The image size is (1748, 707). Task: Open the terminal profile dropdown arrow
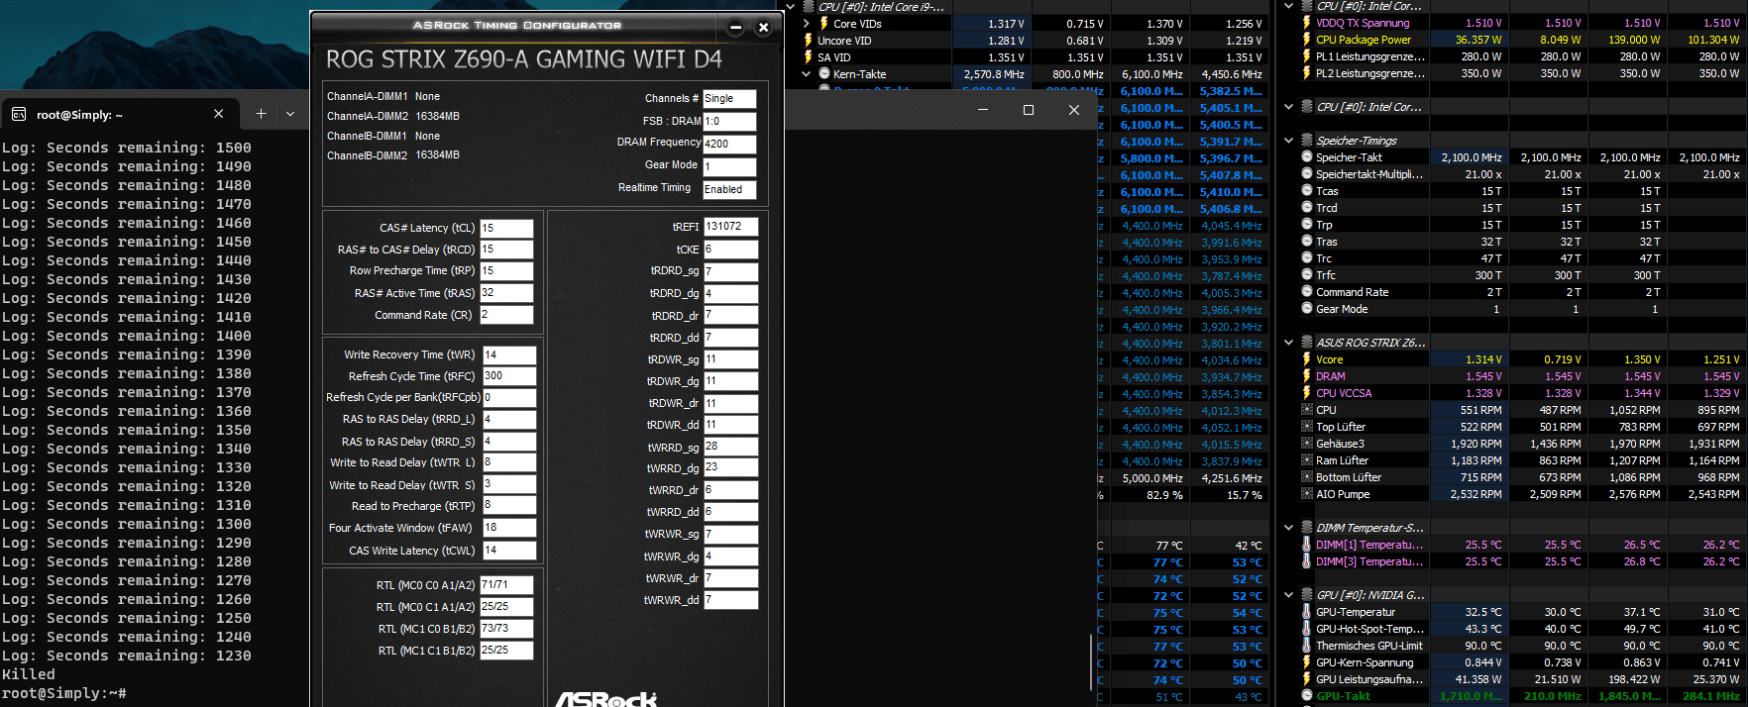(290, 114)
